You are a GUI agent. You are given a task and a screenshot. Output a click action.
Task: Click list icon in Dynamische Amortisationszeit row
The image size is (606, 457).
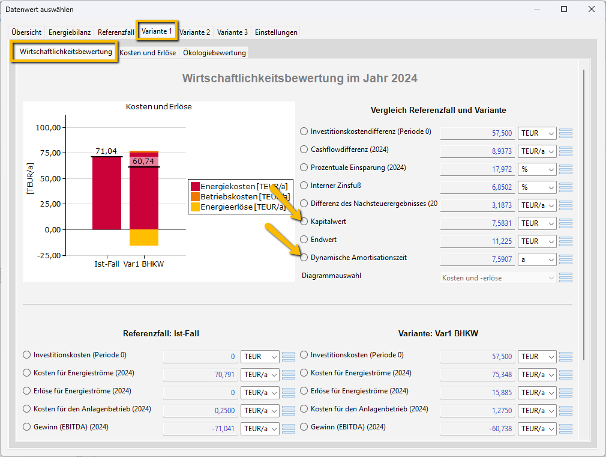click(x=565, y=259)
